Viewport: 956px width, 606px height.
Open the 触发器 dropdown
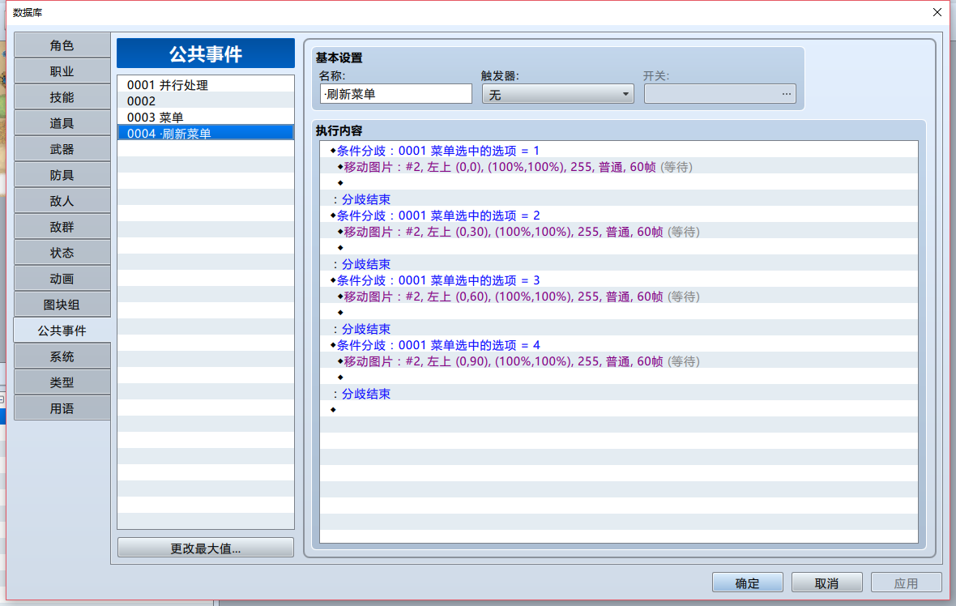[558, 94]
